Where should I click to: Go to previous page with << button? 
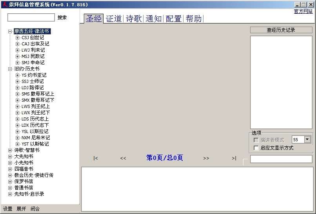click(123, 158)
